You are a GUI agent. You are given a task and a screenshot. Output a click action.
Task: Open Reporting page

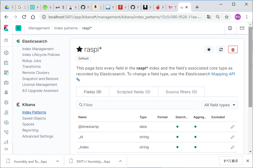(30, 130)
